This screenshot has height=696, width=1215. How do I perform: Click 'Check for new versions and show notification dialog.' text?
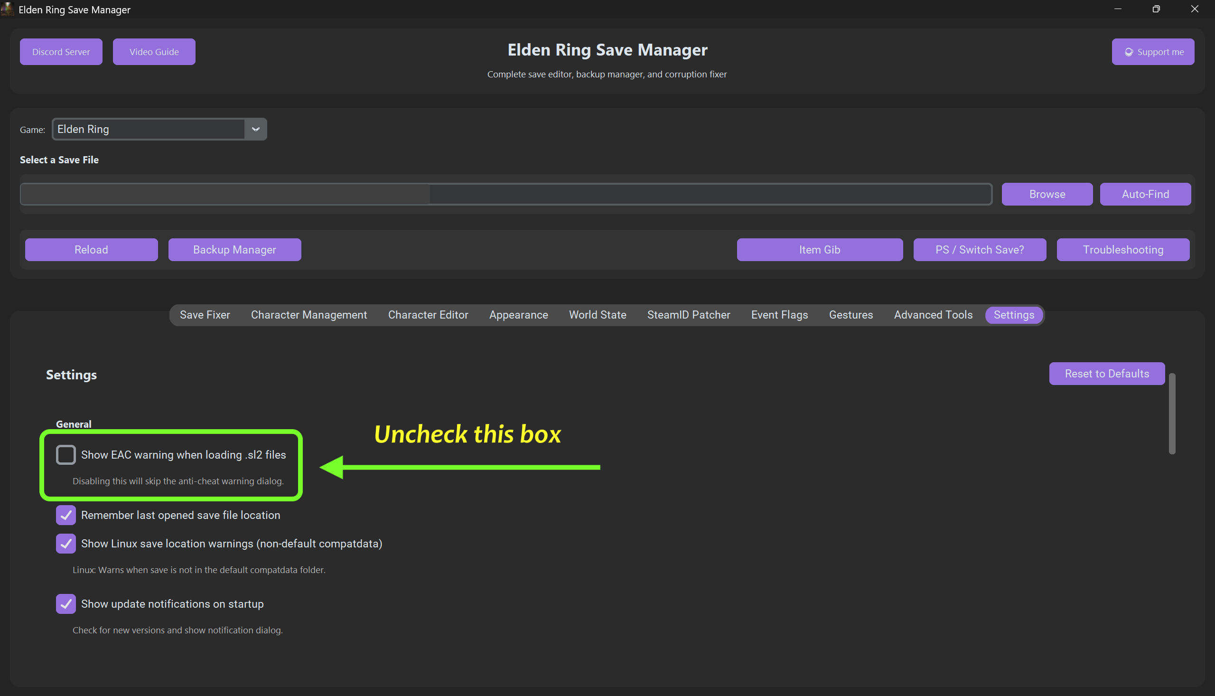[x=178, y=630]
